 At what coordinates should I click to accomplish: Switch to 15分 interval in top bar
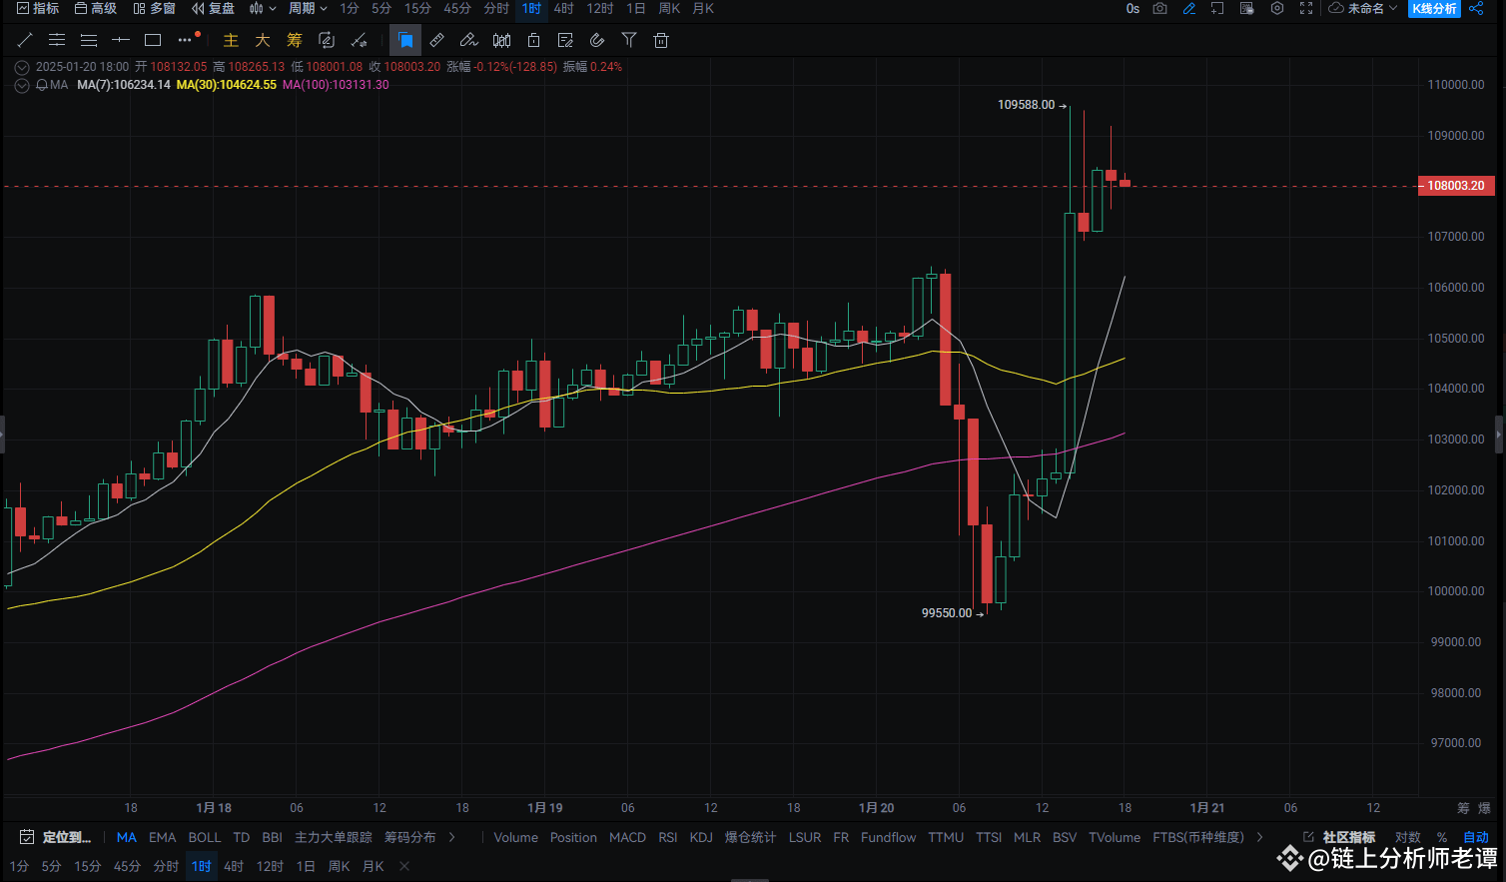[417, 8]
